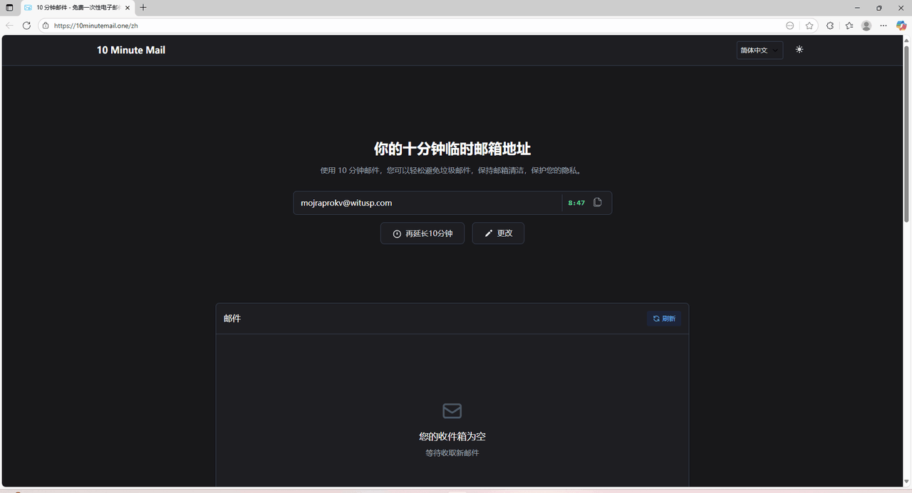
Task: Click the 使用 10 分钟邮件 description text
Action: [452, 171]
